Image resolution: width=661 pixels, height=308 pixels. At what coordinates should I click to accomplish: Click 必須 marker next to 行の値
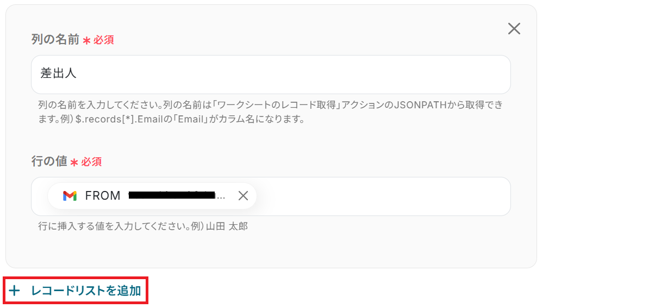(x=91, y=162)
